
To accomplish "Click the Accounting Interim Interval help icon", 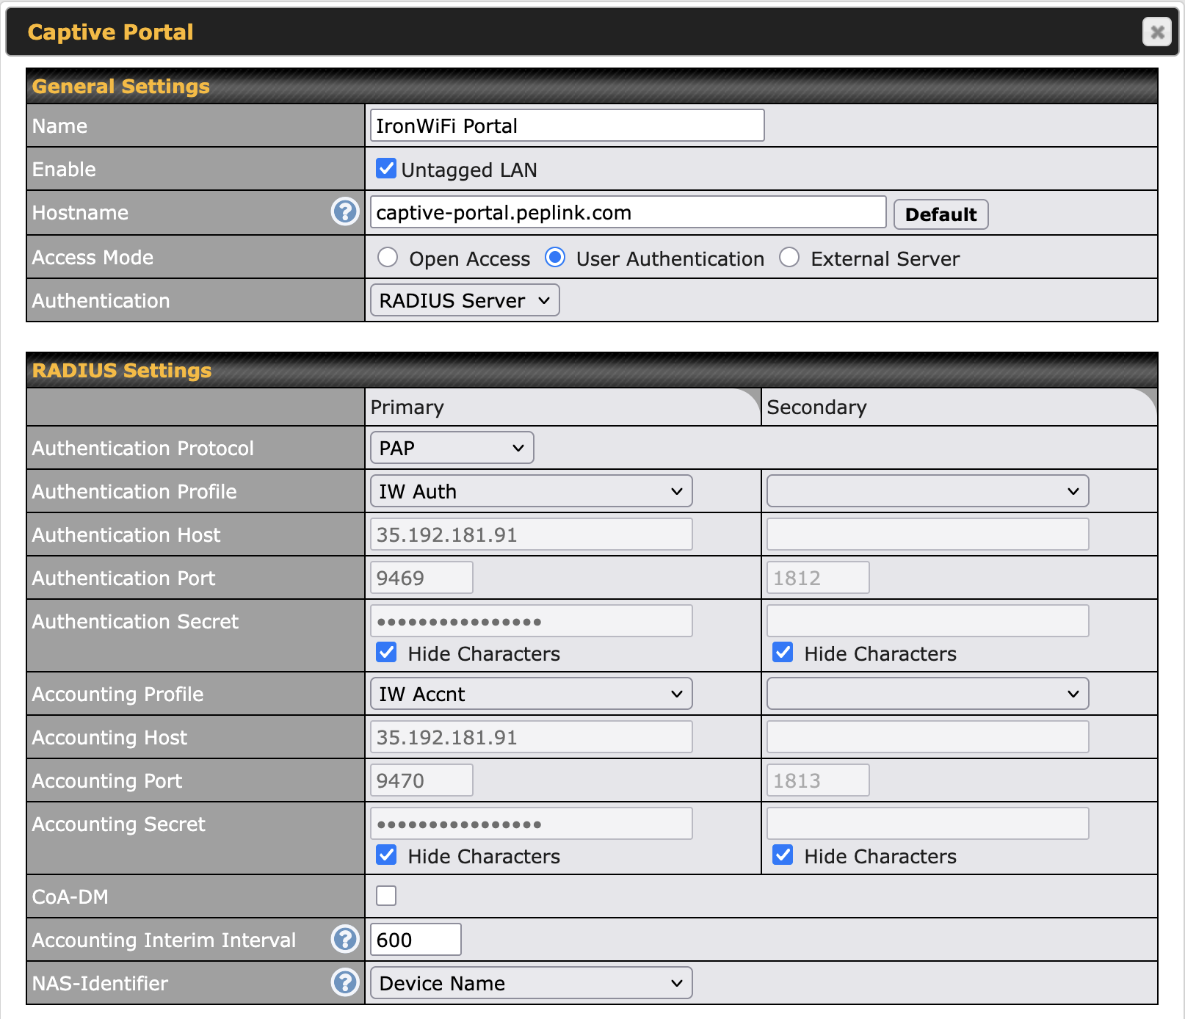I will (344, 939).
